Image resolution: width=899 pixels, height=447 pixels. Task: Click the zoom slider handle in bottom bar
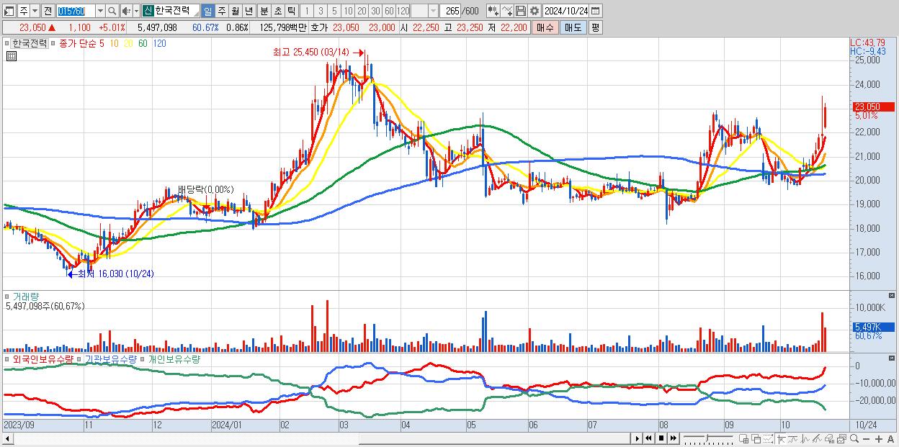(x=707, y=438)
